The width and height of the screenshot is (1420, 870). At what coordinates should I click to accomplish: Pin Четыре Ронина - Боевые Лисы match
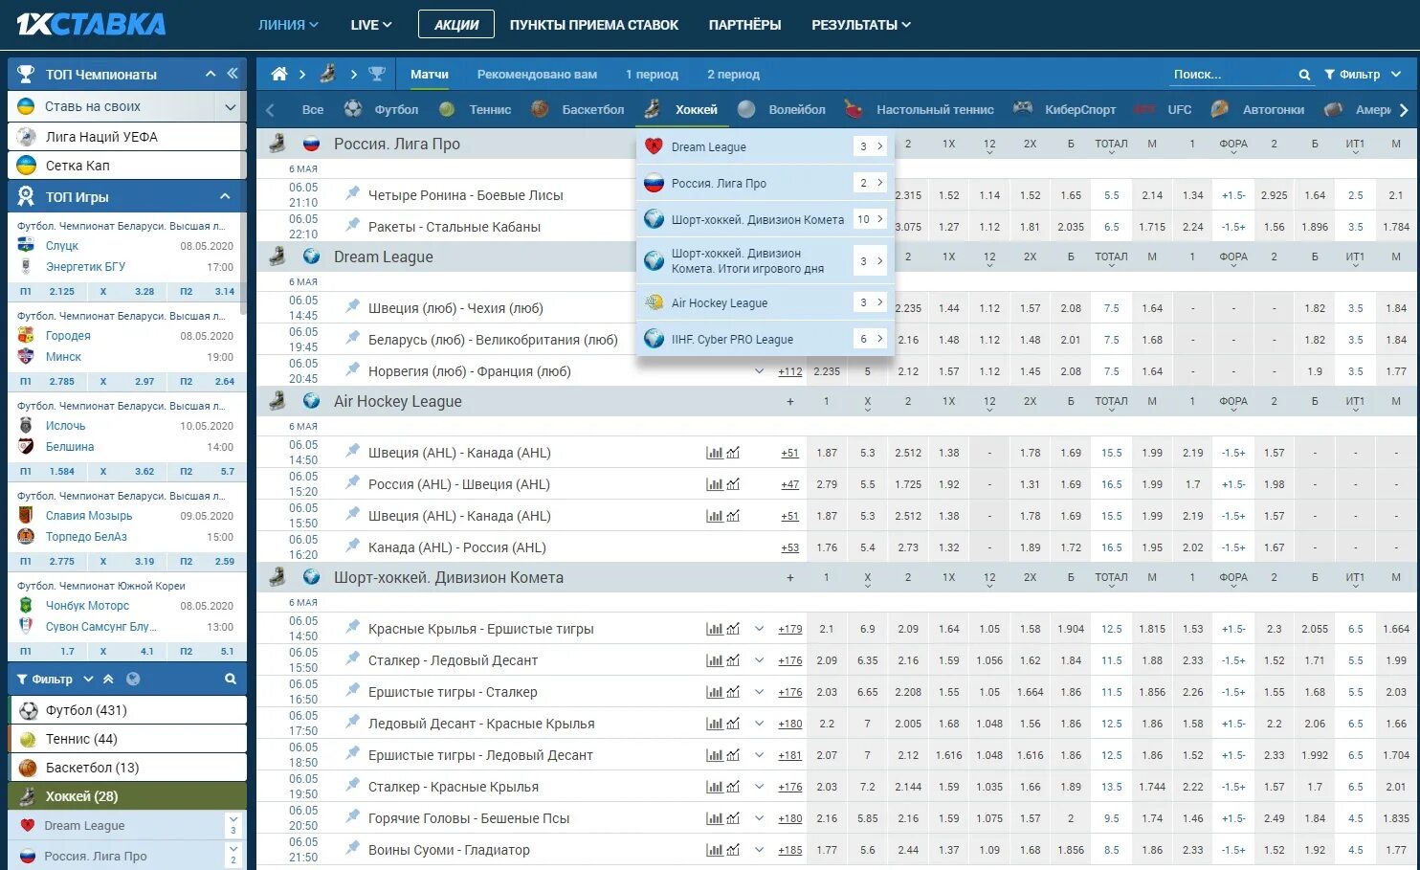tap(352, 193)
